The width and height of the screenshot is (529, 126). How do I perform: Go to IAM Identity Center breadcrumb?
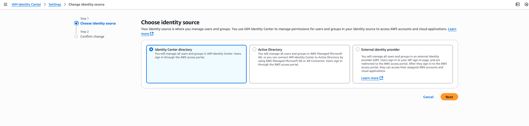pyautogui.click(x=26, y=4)
